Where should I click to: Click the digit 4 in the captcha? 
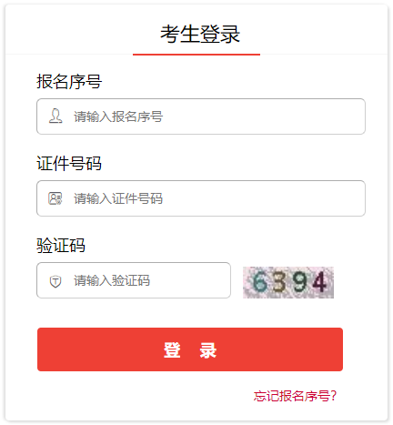(319, 282)
